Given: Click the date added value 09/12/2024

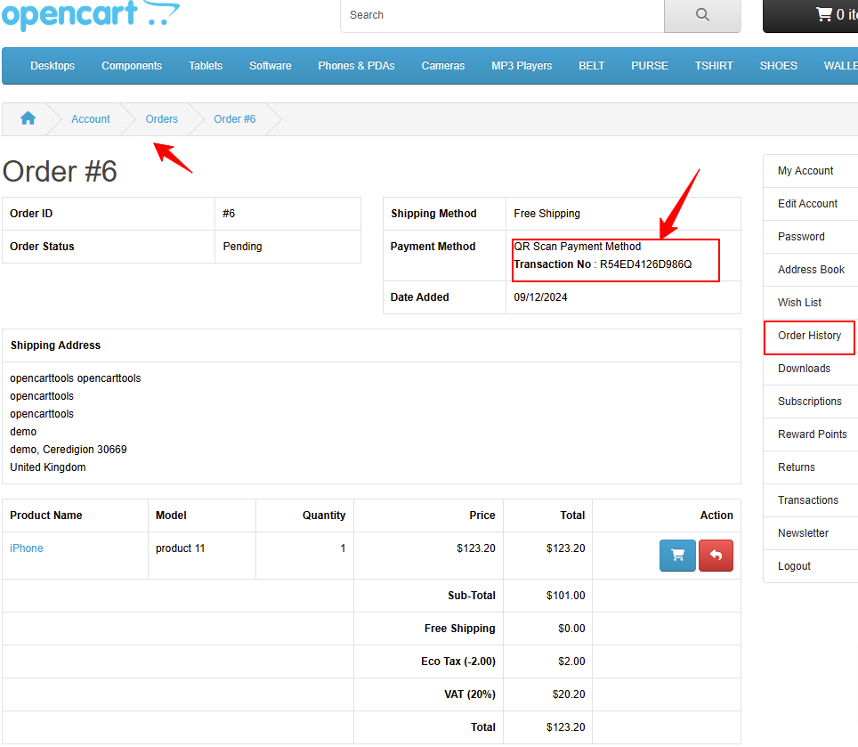Looking at the screenshot, I should pos(540,297).
